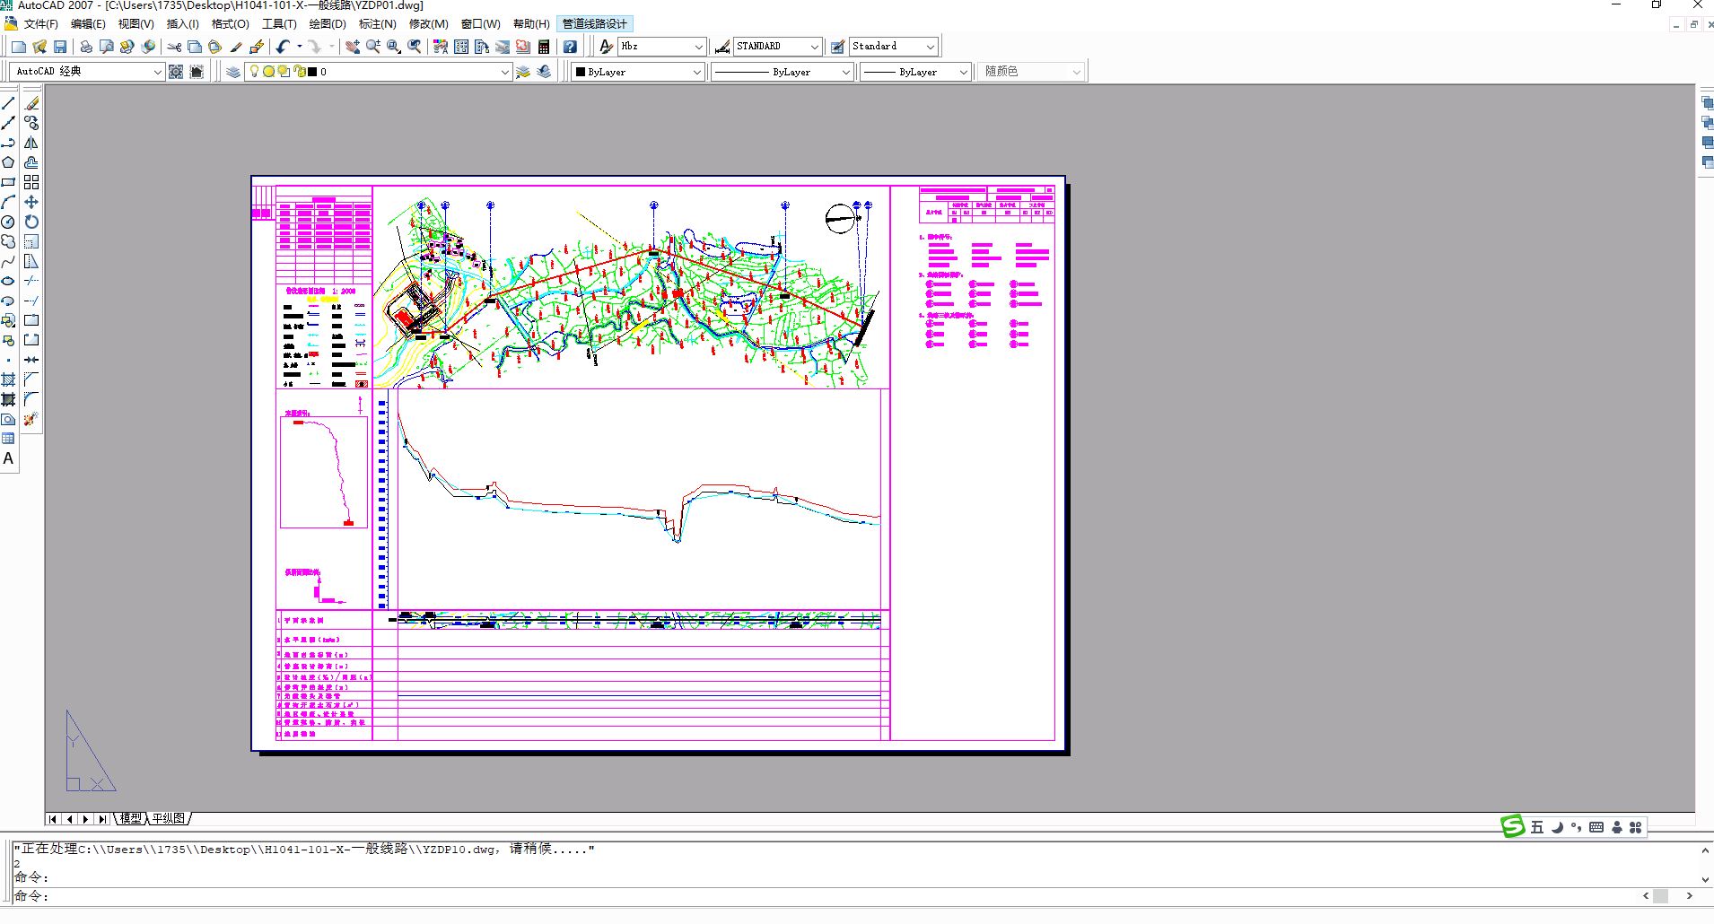Select the Line draw tool
Screen dimensions: 1714x924
click(x=8, y=103)
